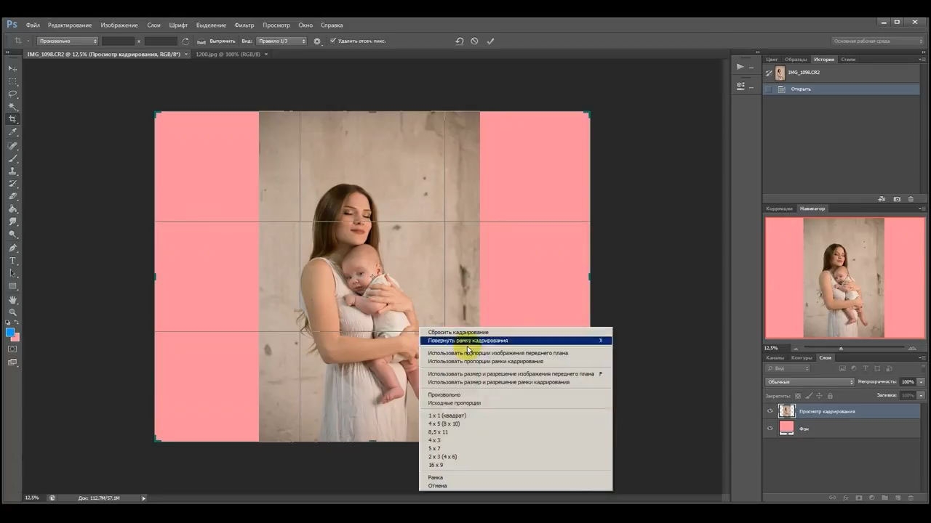Toggle the Delete Cropped Pixels checkbox
The height and width of the screenshot is (523, 931).
tap(333, 41)
